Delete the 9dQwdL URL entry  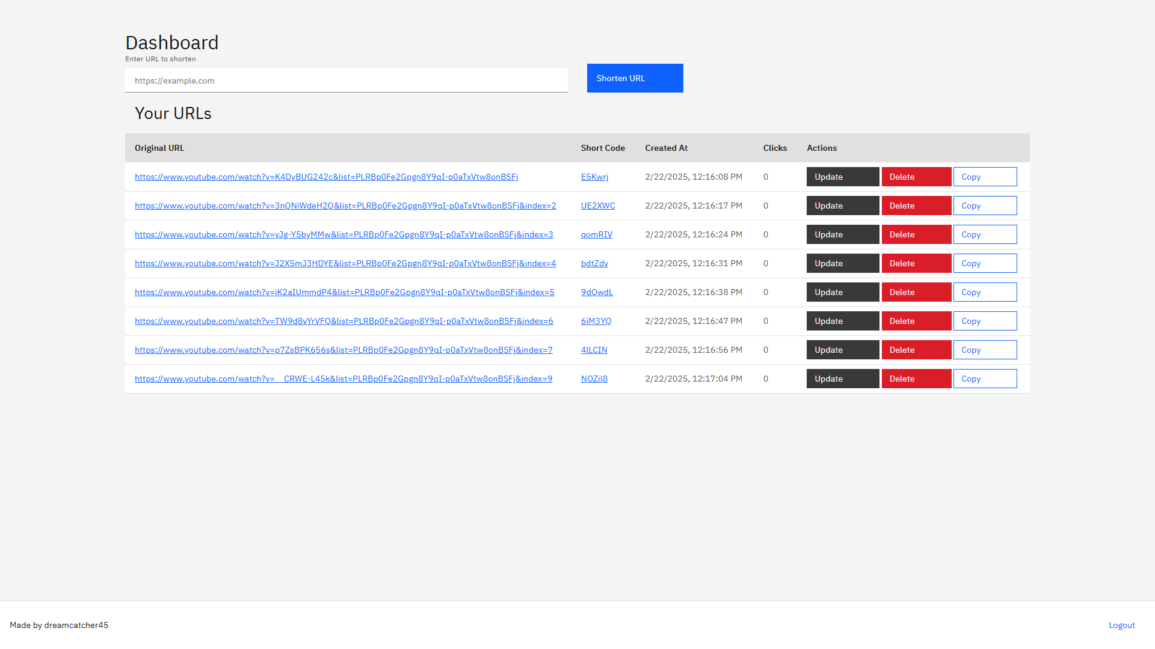tap(917, 292)
